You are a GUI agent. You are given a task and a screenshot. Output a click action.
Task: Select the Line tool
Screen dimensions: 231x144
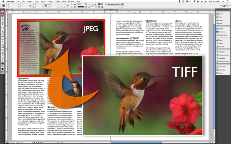tap(3, 29)
